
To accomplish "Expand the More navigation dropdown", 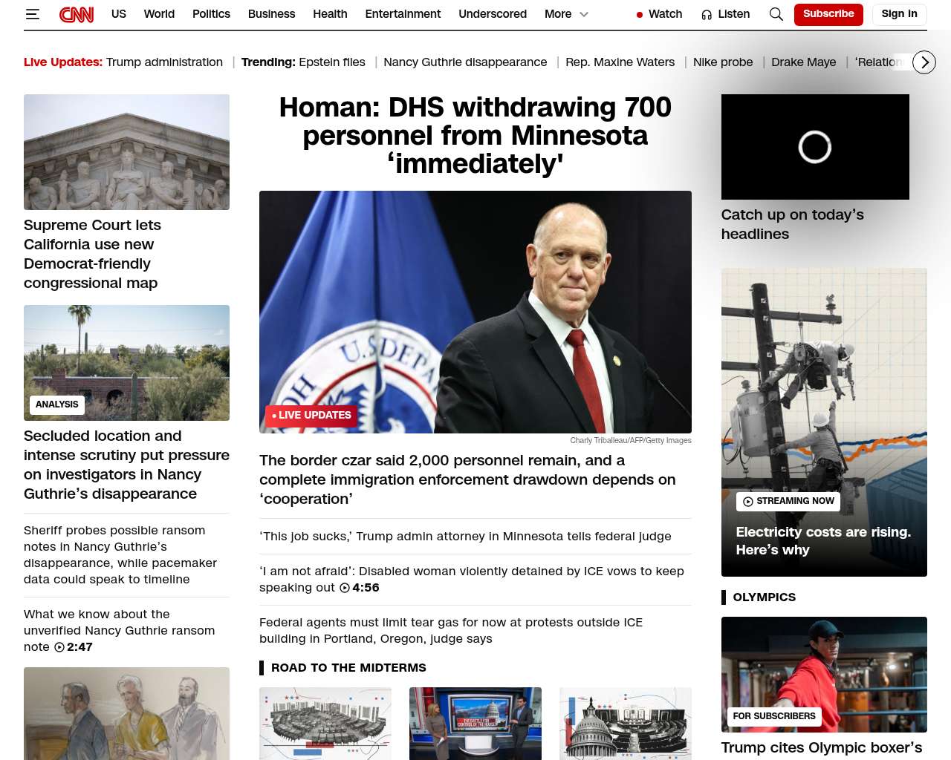I will point(566,14).
